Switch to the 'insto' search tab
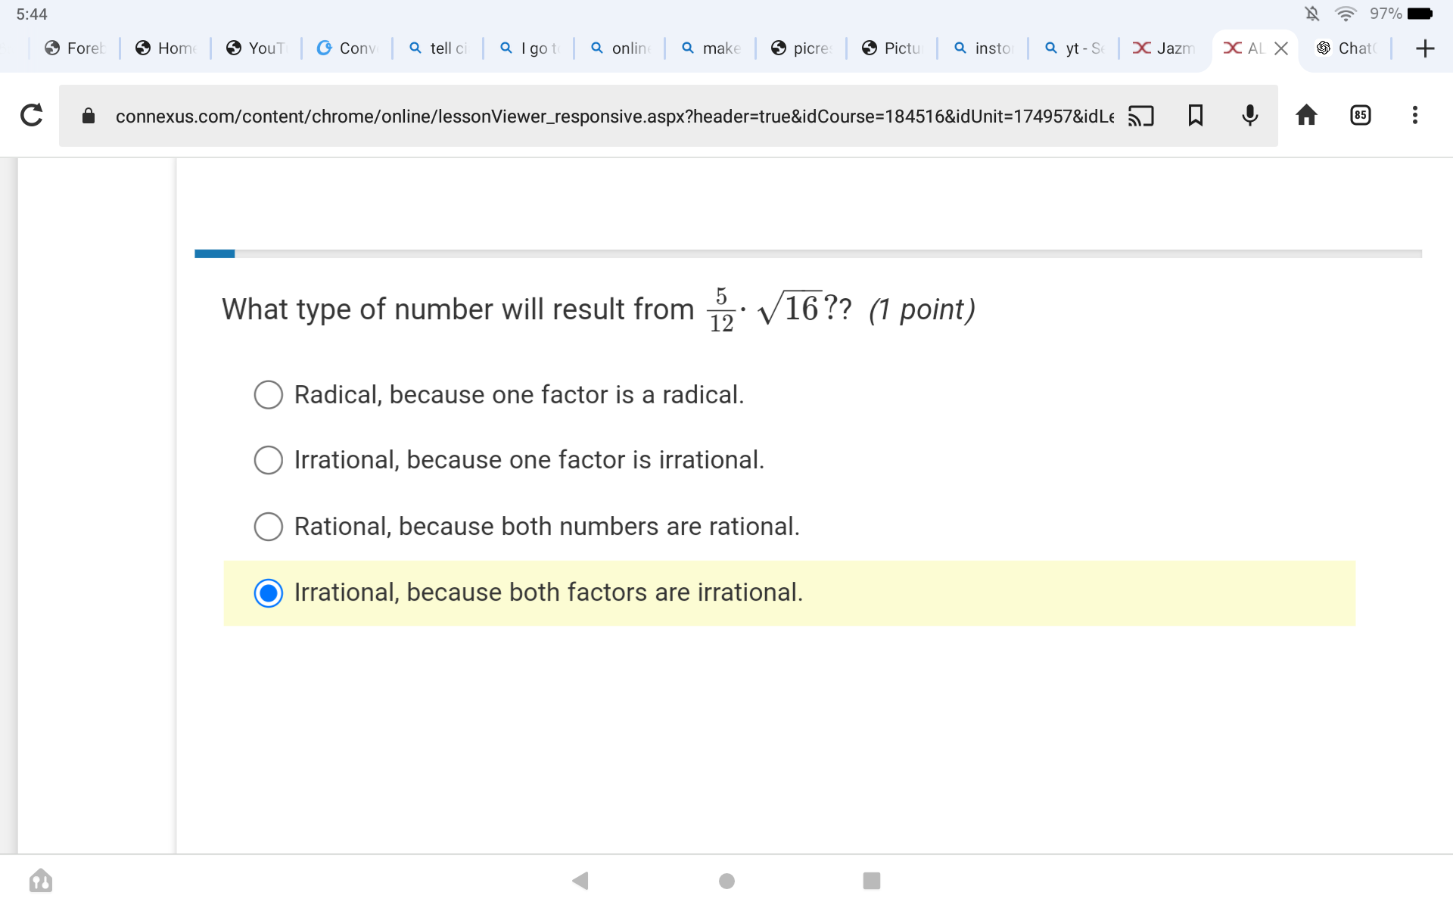Viewport: 1453px width, 908px height. (982, 48)
